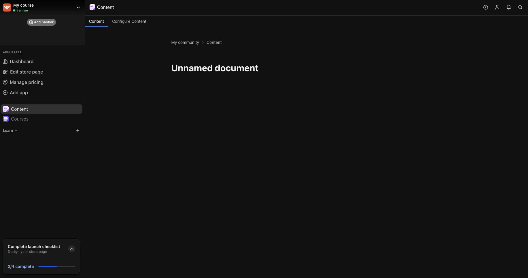The image size is (528, 278).
Task: Select the Content tab
Action: pos(96,21)
